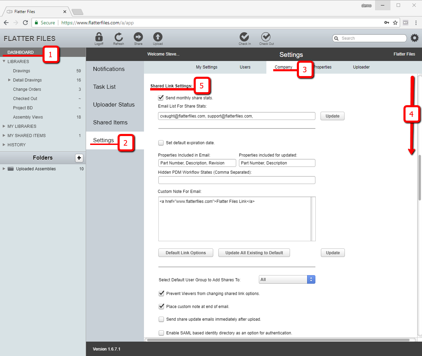Image resolution: width=422 pixels, height=356 pixels.
Task: Click Update All Existing to Default button
Action: pos(254,253)
